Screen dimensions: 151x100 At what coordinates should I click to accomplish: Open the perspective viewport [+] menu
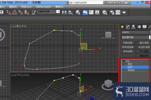pos(13,75)
